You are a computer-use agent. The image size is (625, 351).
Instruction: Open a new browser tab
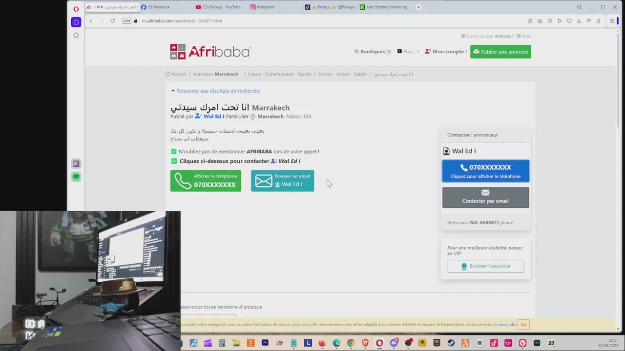click(418, 7)
